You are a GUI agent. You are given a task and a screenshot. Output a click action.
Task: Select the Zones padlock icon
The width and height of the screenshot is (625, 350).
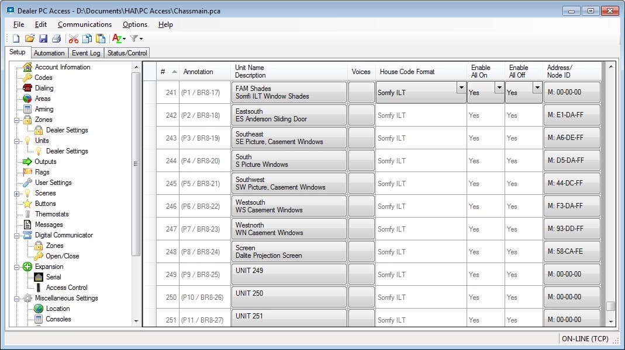pyautogui.click(x=27, y=120)
